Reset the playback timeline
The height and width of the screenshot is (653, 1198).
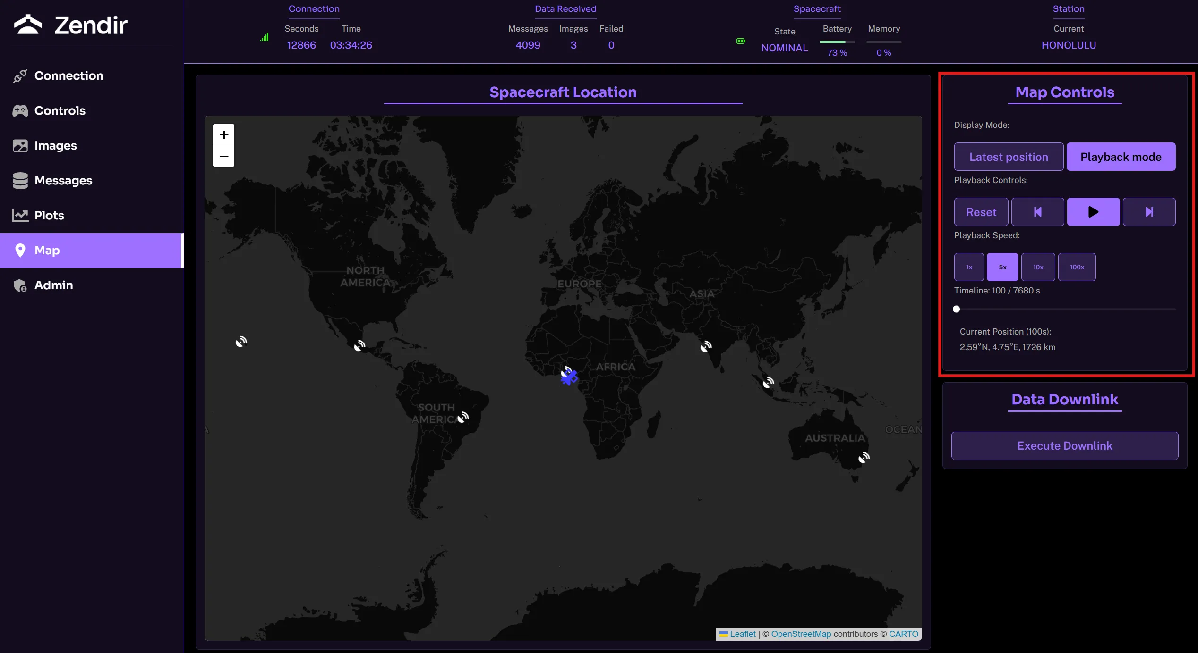981,212
